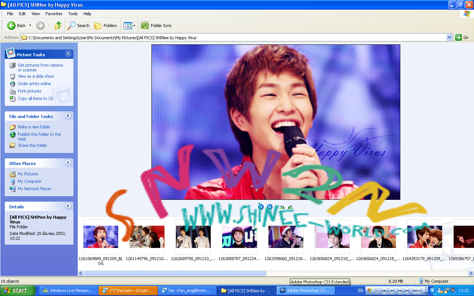474x296 pixels.
Task: Rotate the picture counterclockwise
Action: pyautogui.click(x=290, y=207)
